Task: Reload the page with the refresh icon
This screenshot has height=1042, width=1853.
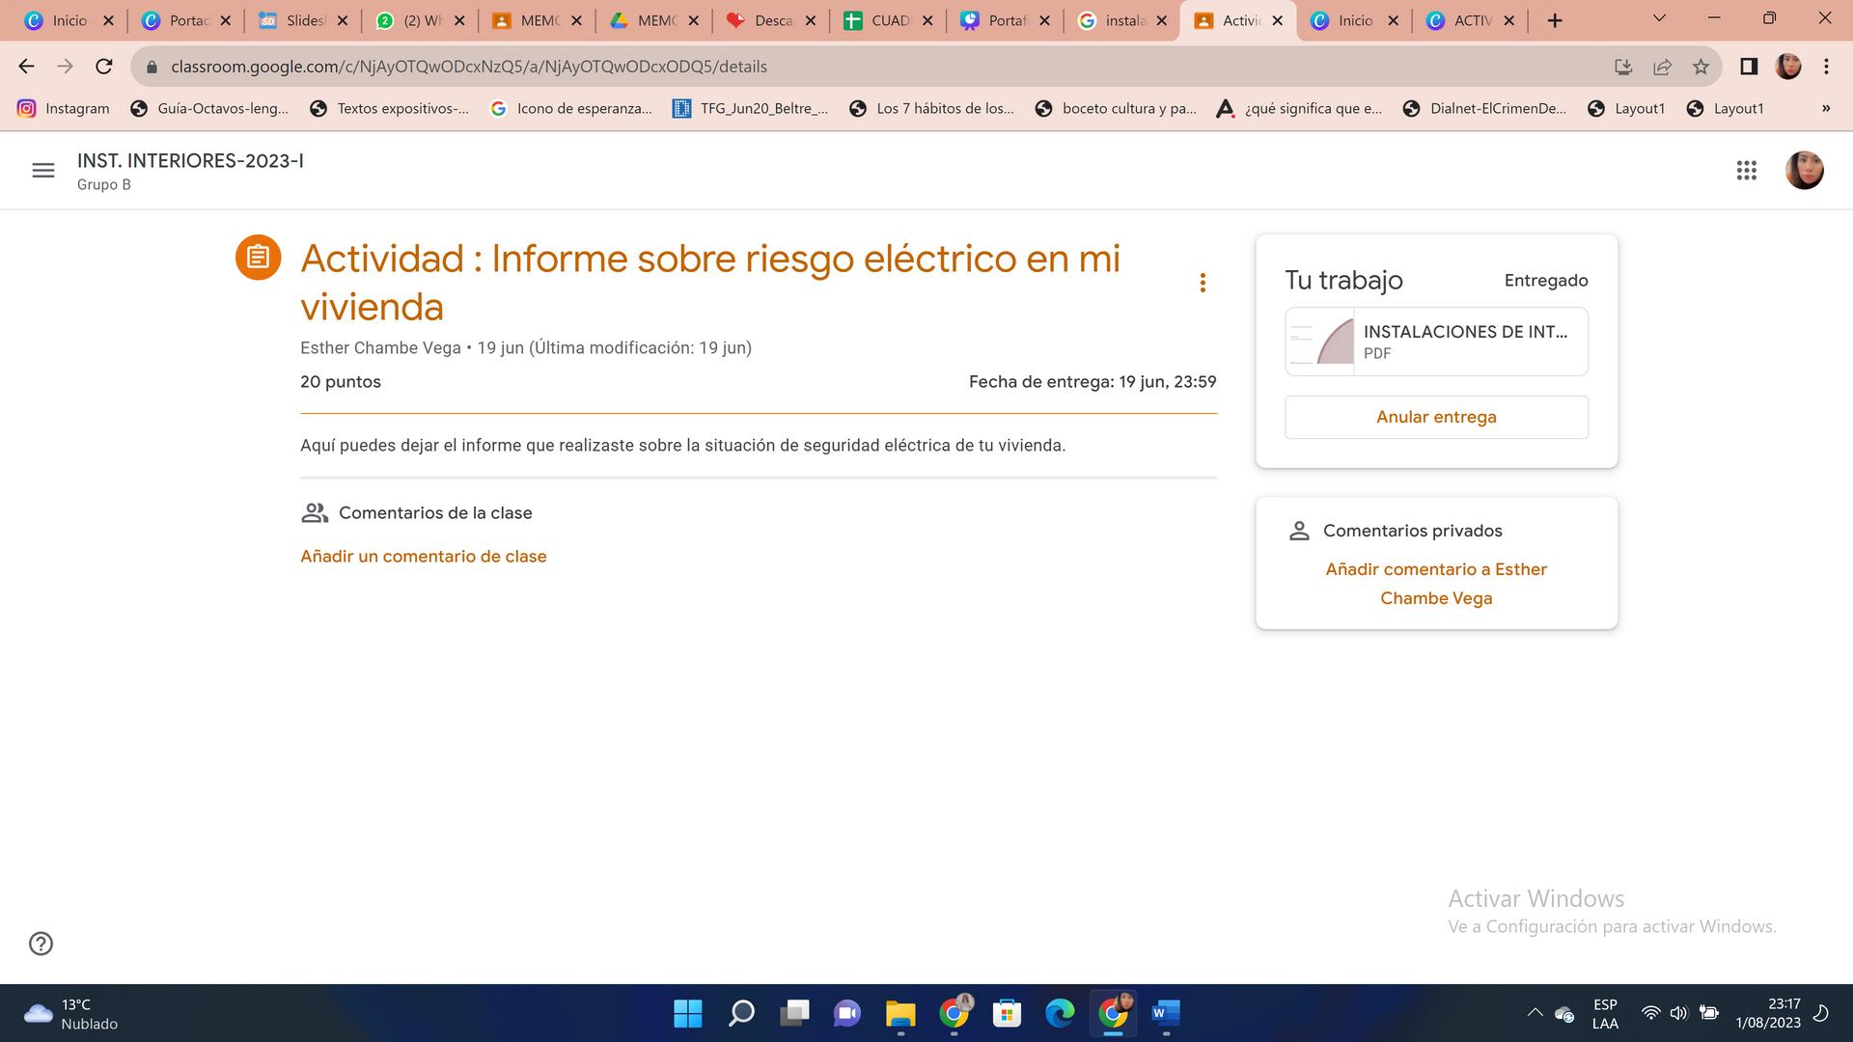Action: [x=104, y=67]
